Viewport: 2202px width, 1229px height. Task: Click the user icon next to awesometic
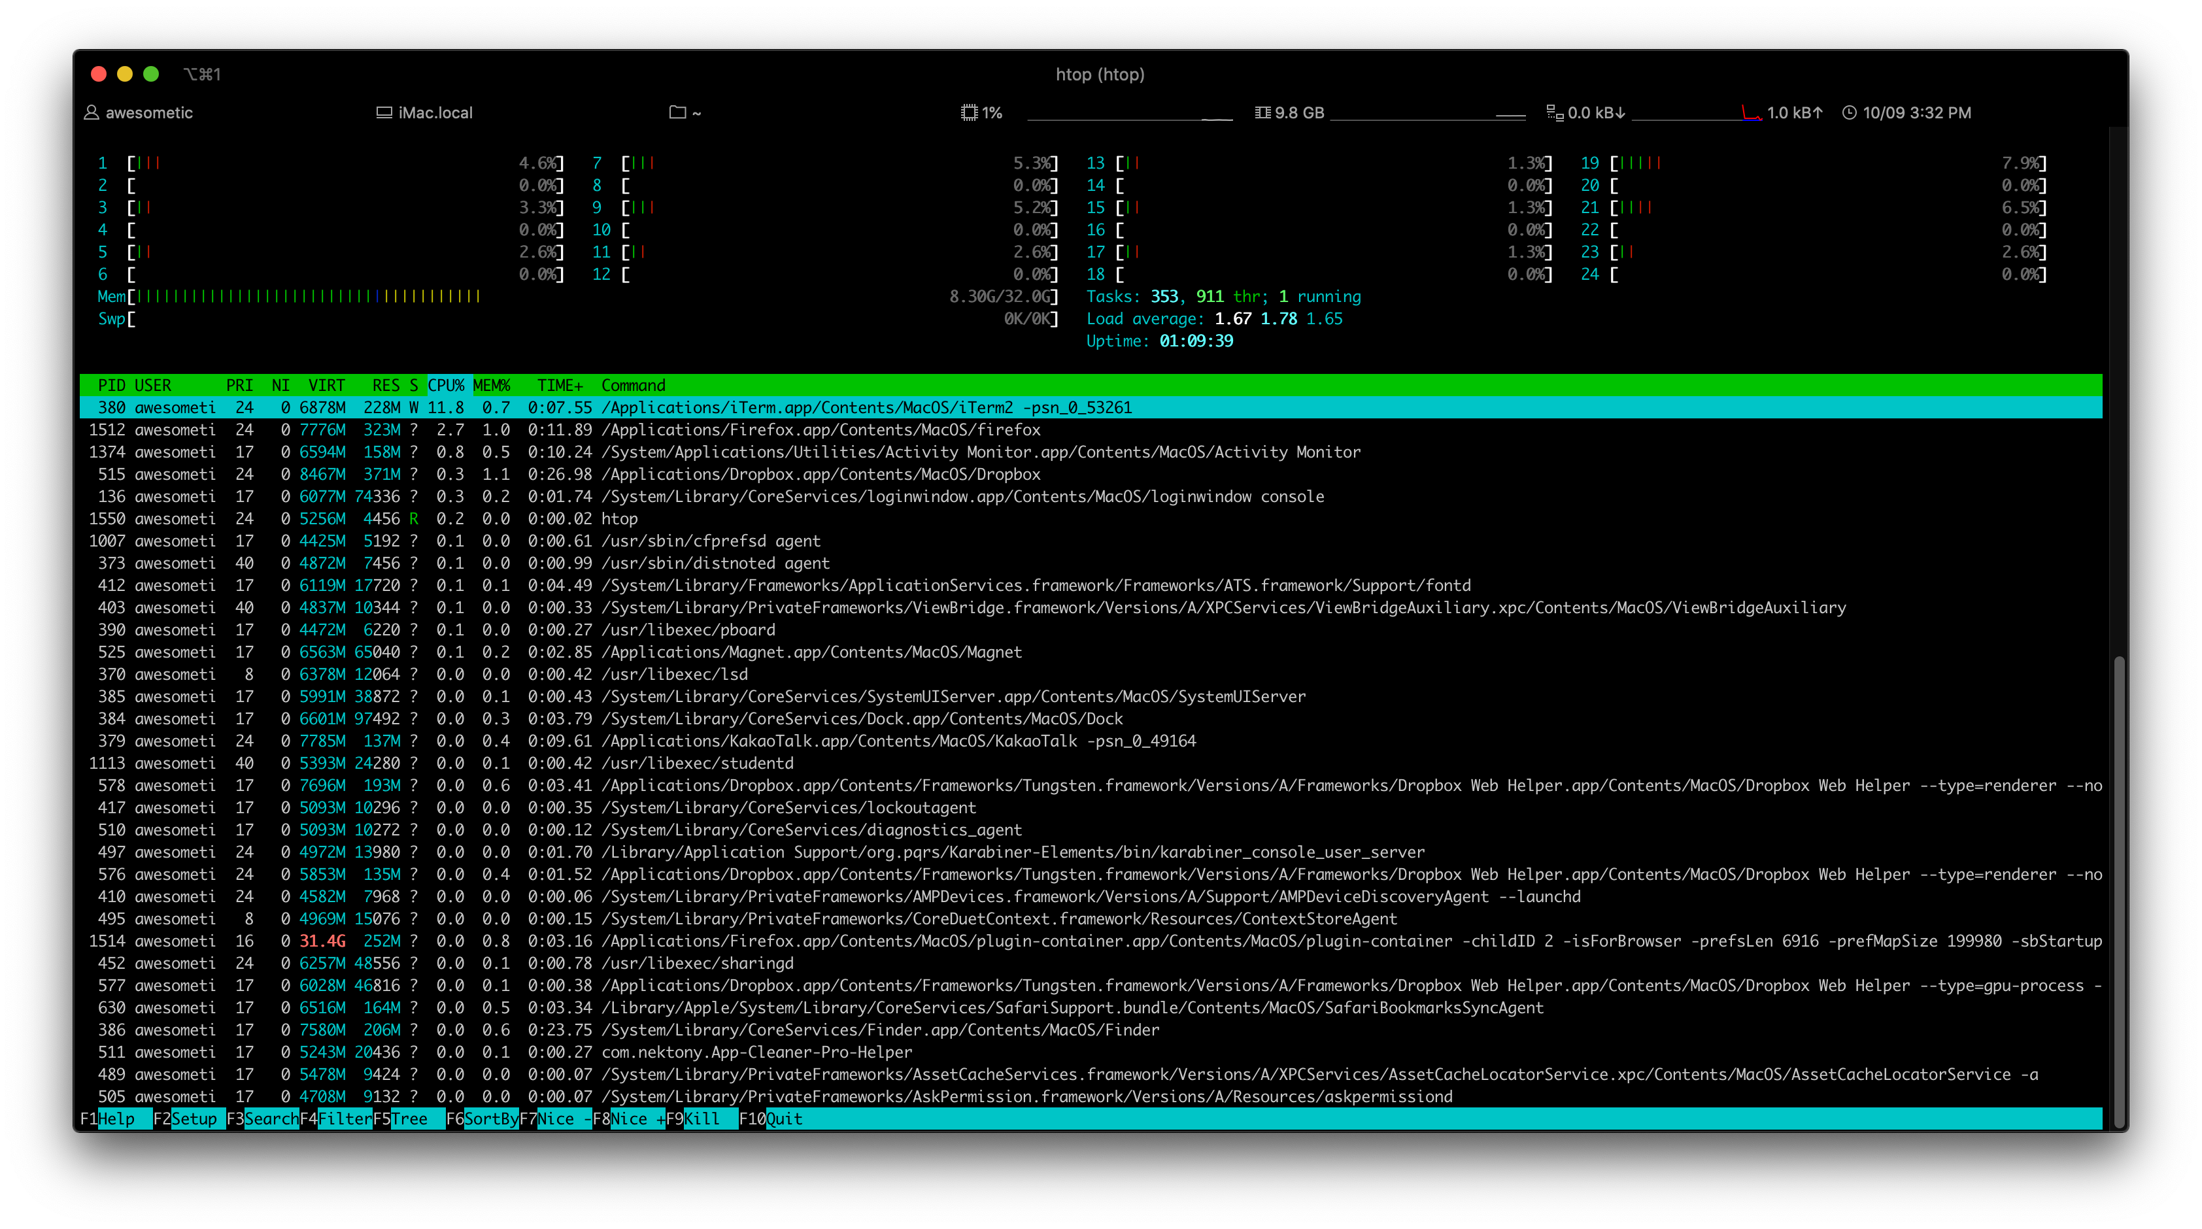pos(91,113)
